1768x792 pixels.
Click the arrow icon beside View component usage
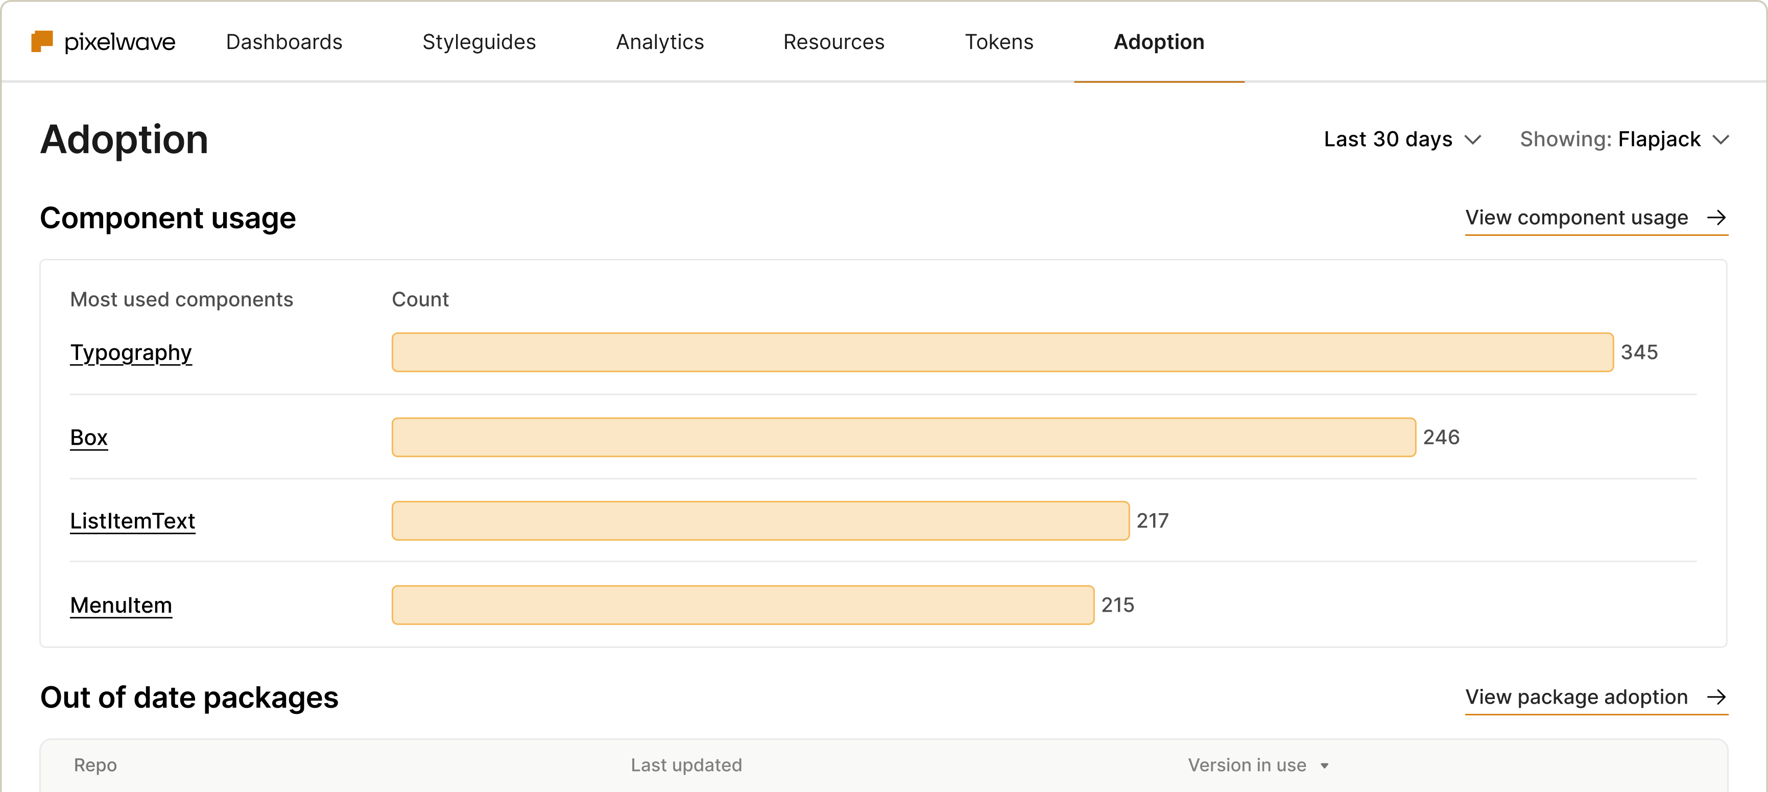tap(1718, 218)
